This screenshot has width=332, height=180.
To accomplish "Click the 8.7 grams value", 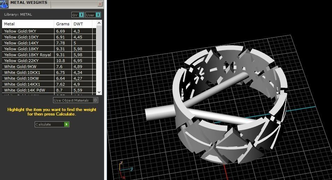I will (59, 90).
